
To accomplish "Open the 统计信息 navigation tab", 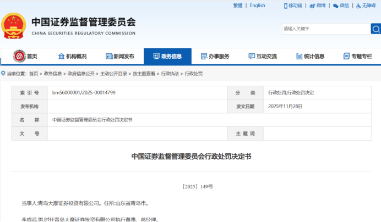I will pos(310,56).
